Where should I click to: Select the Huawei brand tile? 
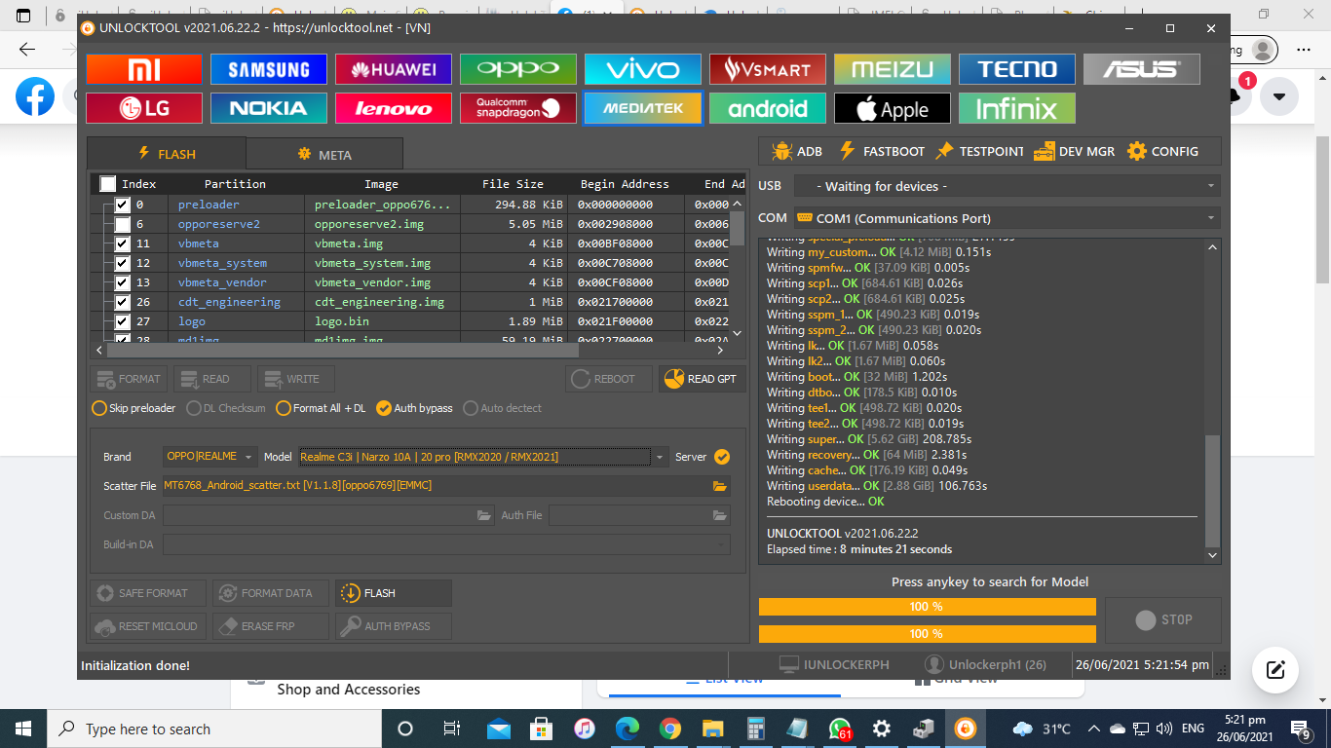pos(394,69)
